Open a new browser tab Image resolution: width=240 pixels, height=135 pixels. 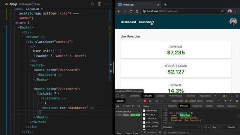[x=165, y=5]
